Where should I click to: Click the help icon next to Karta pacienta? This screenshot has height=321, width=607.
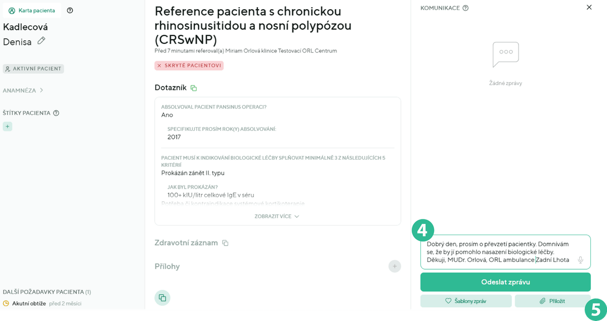tap(70, 10)
